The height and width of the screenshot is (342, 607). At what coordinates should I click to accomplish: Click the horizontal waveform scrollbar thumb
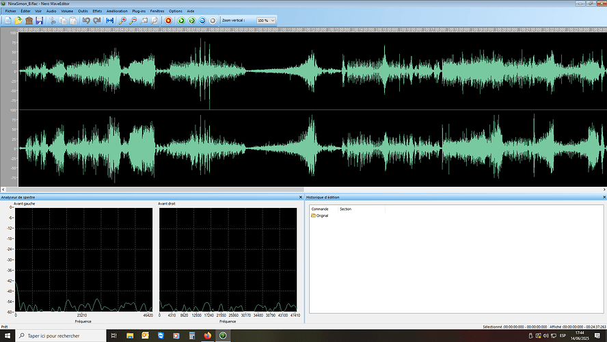click(155, 189)
